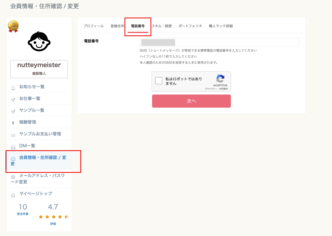This screenshot has width=332, height=236.
Task: Click the ハイフンなしの11桁で入力してください hint text
Action: [168, 56]
